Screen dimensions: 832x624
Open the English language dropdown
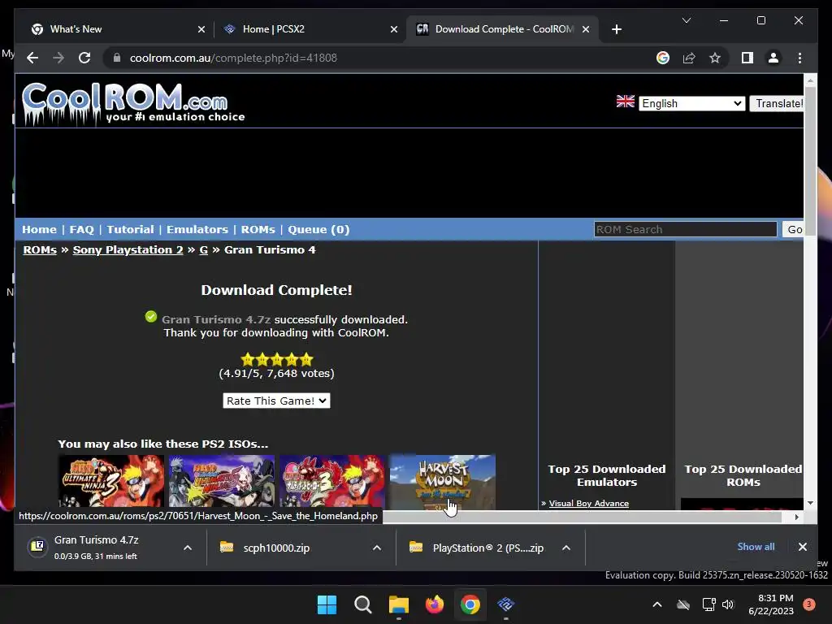click(691, 103)
